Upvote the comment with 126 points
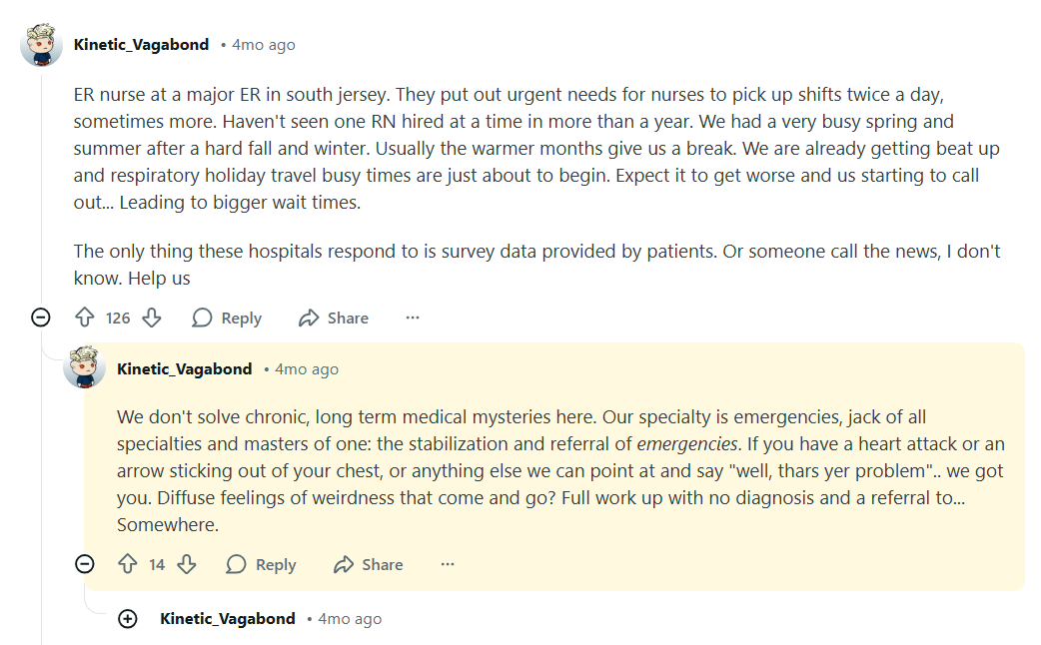The image size is (1041, 645). click(x=85, y=318)
